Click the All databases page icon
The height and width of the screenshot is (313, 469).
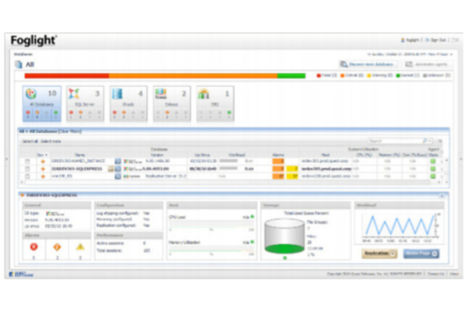[x=19, y=64]
